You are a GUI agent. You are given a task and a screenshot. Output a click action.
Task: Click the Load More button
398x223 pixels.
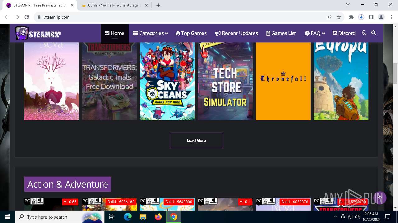pos(197,140)
